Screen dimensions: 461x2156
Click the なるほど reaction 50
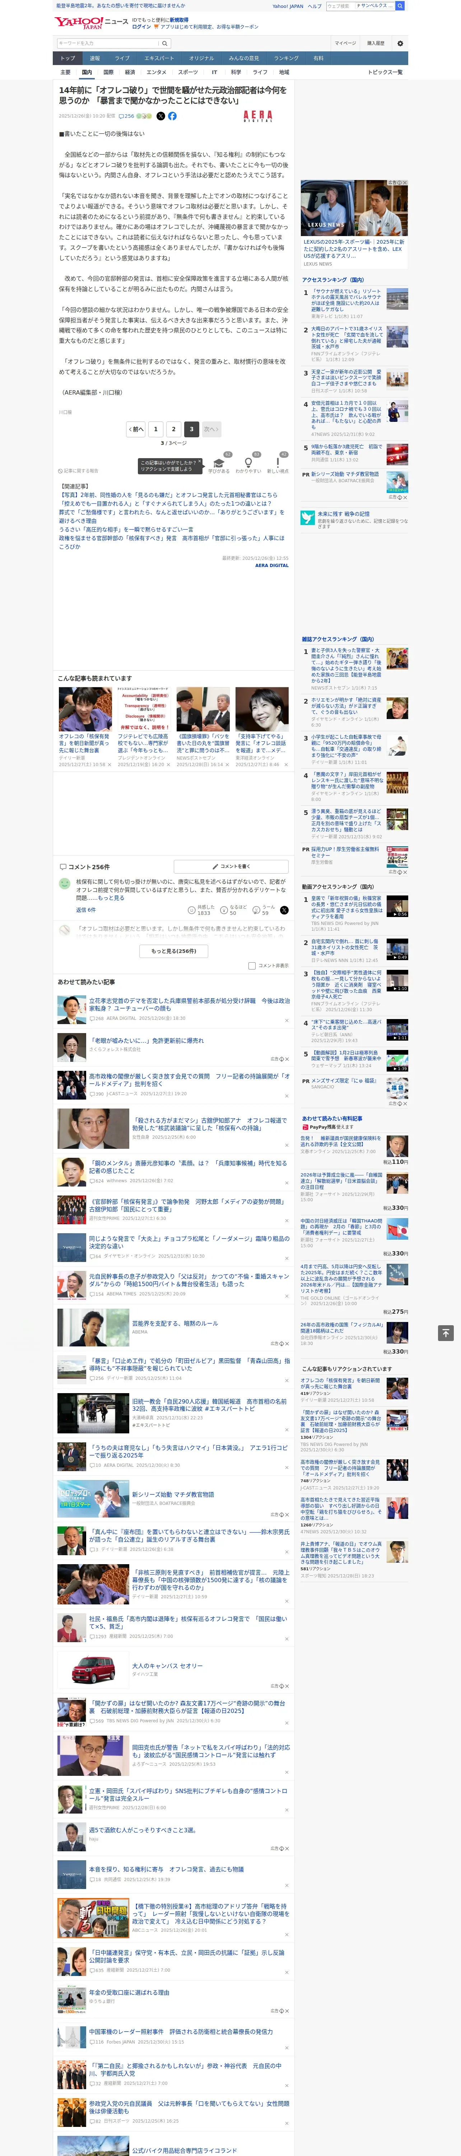pyautogui.click(x=233, y=910)
